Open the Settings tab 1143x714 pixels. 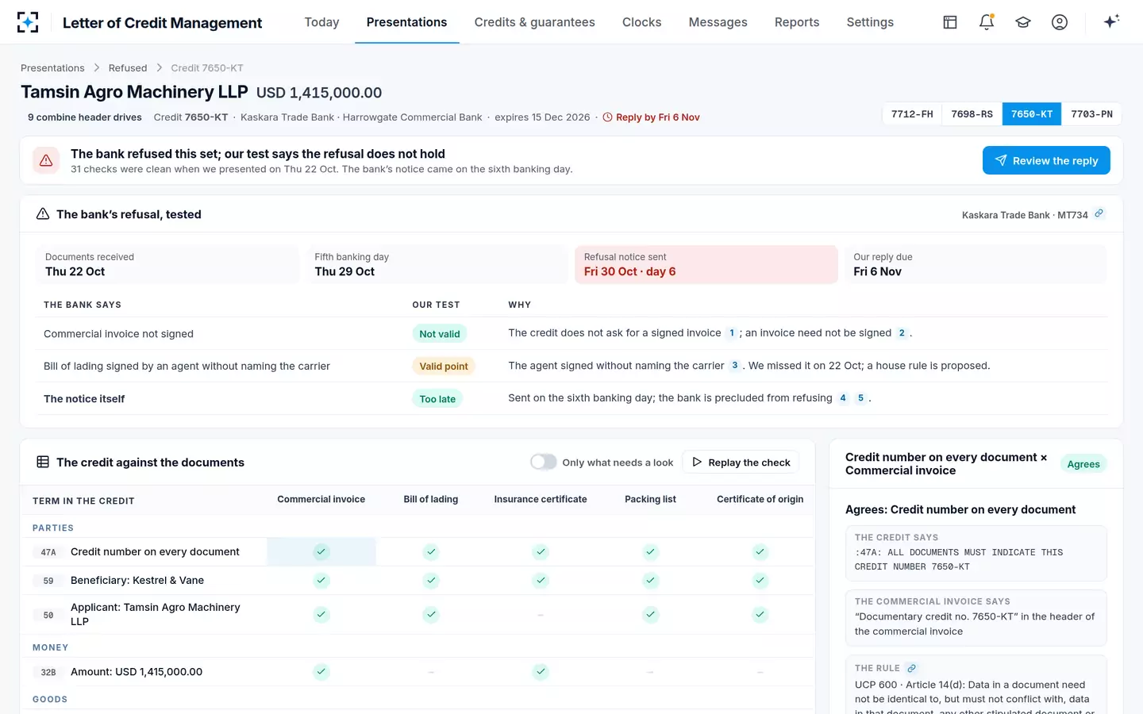point(870,22)
